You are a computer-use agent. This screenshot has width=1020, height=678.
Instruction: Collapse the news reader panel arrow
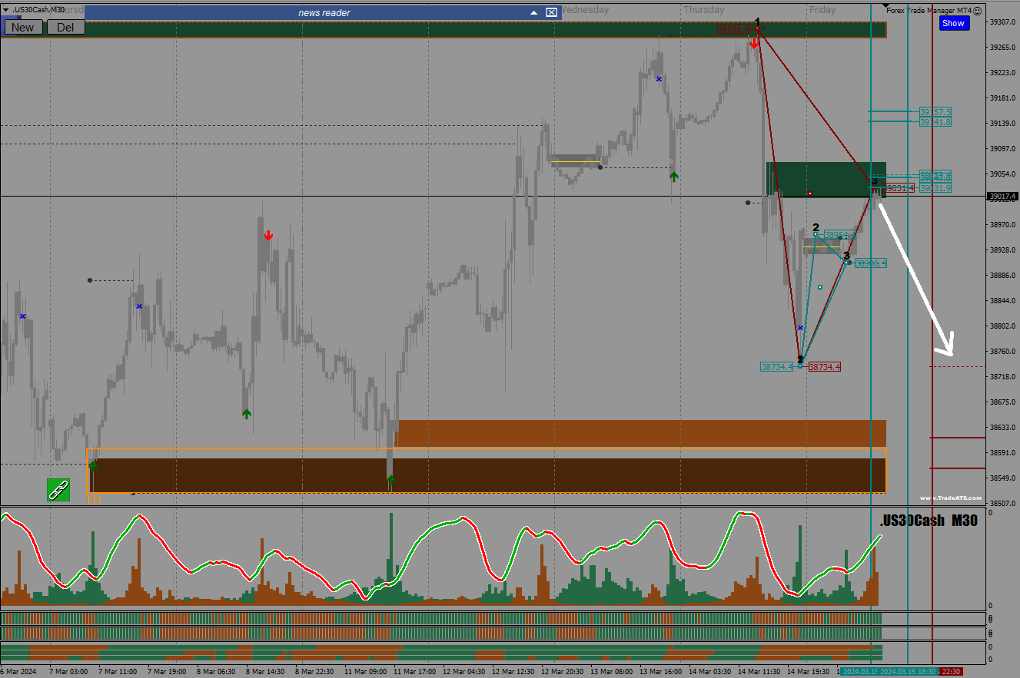tap(534, 12)
